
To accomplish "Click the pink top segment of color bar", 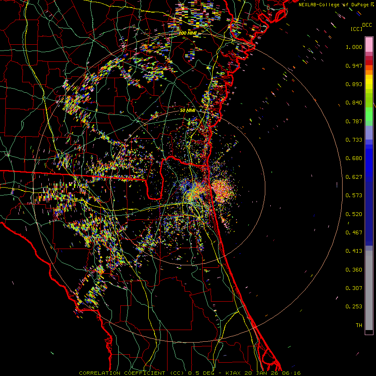I will 369,44.
